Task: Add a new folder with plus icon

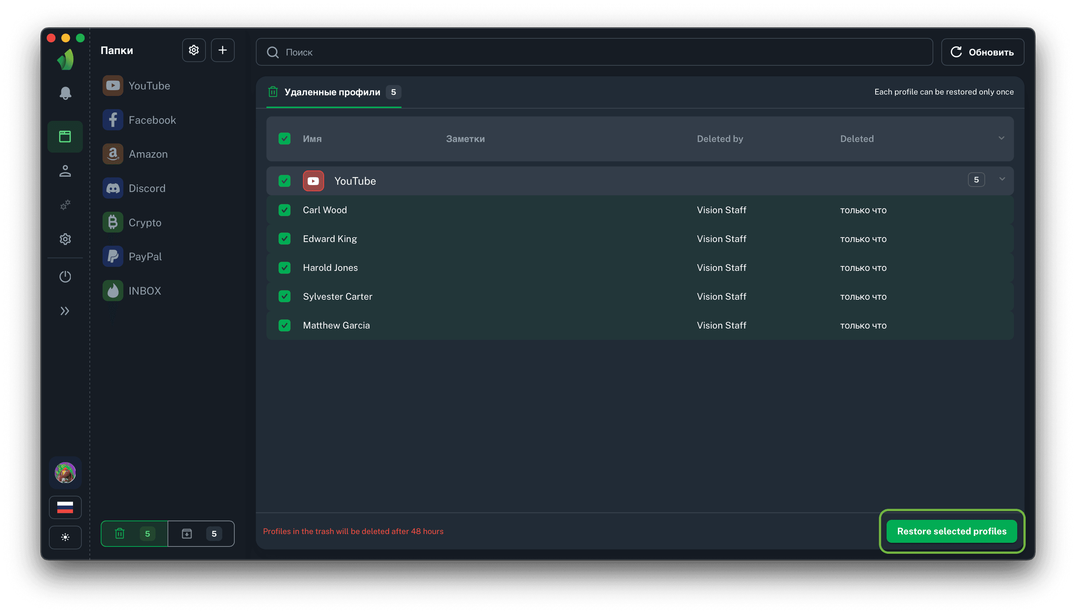Action: click(223, 50)
